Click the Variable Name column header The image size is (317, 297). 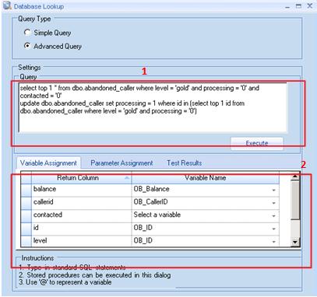pos(206,178)
